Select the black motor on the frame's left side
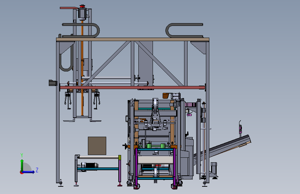 point(53,83)
